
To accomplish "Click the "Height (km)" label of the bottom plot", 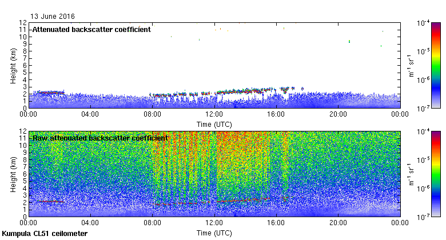I will coord(13,174).
